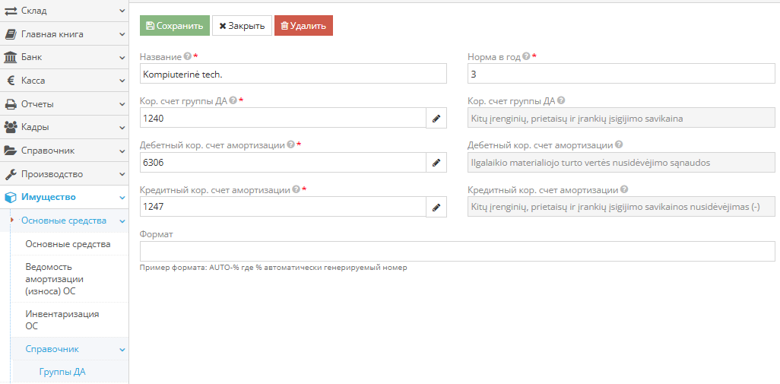780x384 pixels.
Task: Open the Производство menu
Action: pyautogui.click(x=64, y=174)
